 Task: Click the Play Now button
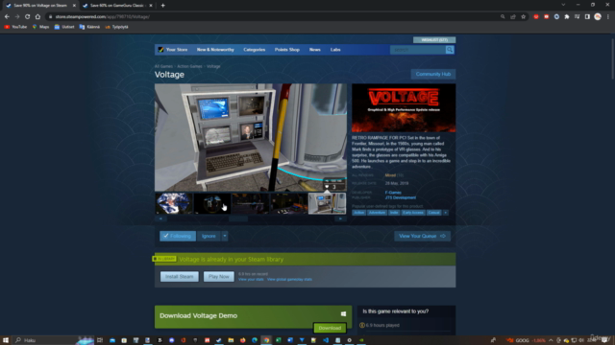218,277
